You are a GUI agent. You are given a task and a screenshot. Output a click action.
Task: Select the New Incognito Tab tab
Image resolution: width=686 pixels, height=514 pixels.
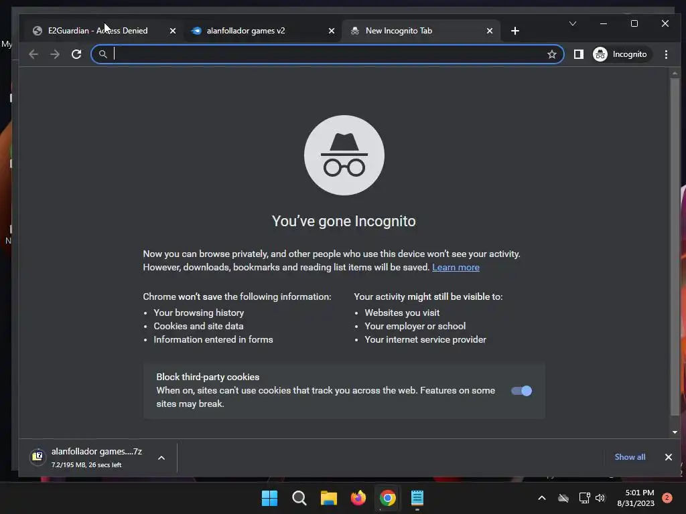pyautogui.click(x=421, y=31)
